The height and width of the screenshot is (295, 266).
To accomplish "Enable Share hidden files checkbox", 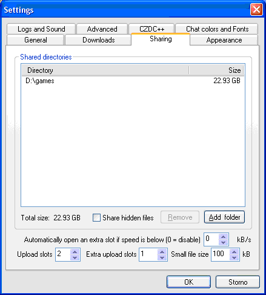I will [96, 218].
